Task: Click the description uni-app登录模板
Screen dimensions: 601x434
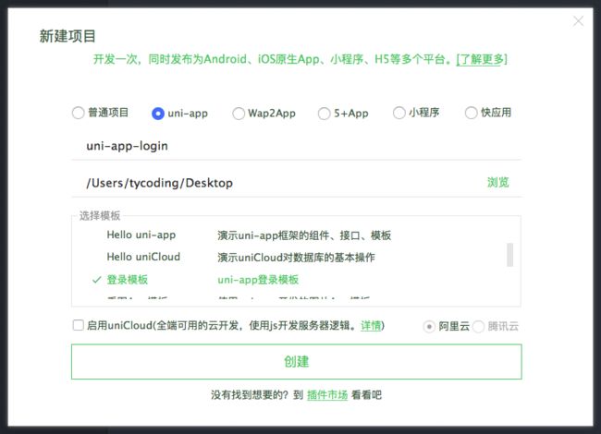Action: [258, 280]
